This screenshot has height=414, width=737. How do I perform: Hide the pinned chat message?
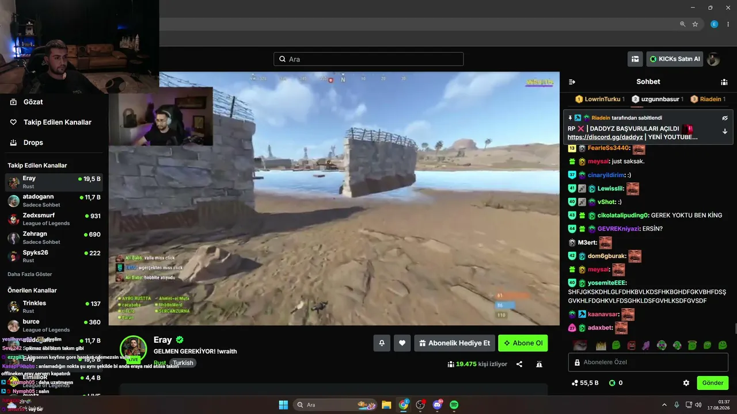pos(725,117)
